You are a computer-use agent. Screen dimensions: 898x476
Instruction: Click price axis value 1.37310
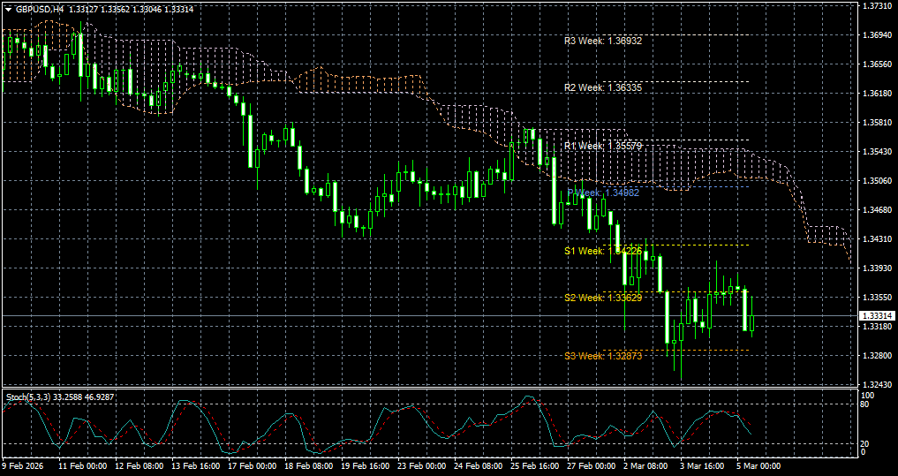(876, 6)
